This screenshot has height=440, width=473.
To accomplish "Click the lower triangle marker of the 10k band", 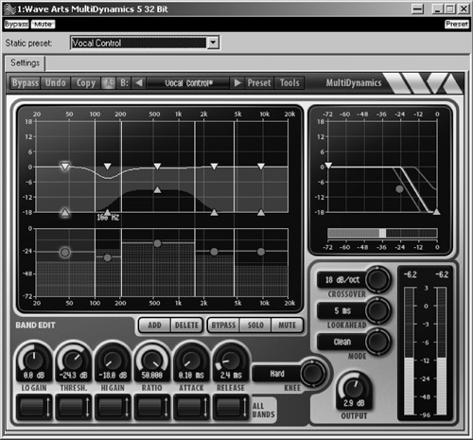I will coord(261,212).
